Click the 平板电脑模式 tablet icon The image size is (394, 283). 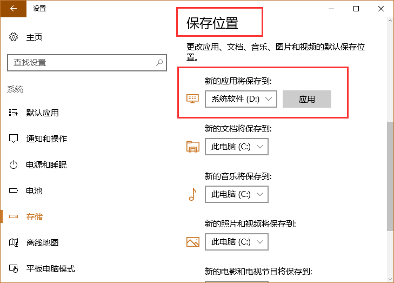(14, 268)
